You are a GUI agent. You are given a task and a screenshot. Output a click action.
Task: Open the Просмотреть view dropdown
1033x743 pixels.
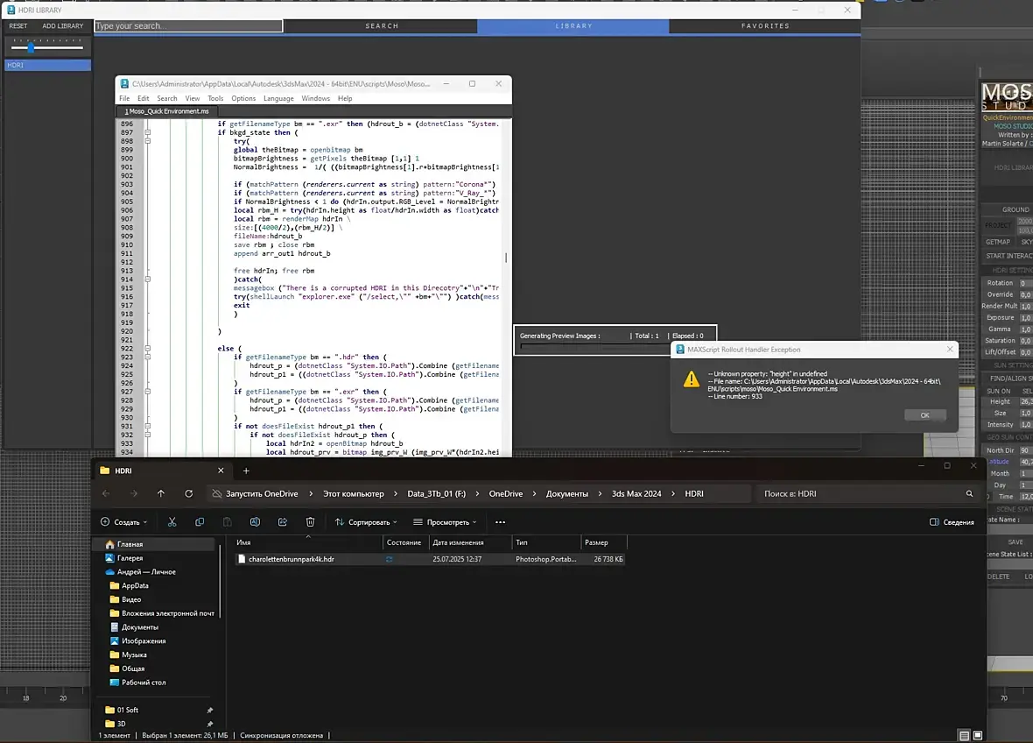coord(445,522)
